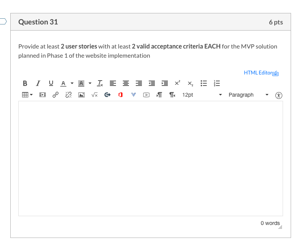Image resolution: width=296 pixels, height=241 pixels.
Task: Insert a bulleted list
Action: pos(204,83)
